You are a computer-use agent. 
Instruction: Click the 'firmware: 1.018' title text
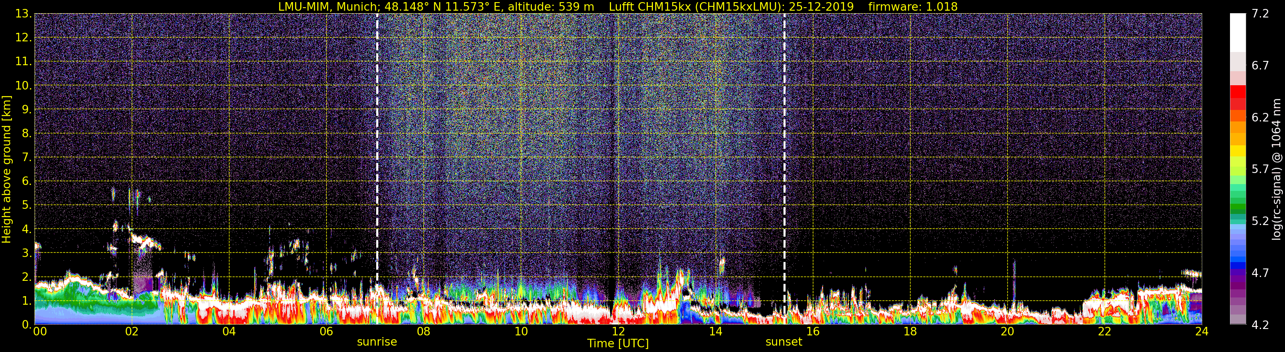(x=913, y=6)
